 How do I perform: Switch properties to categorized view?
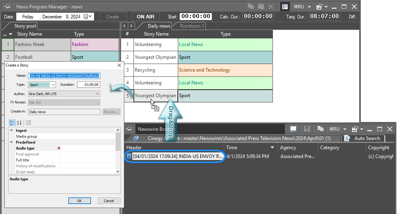click(12, 123)
